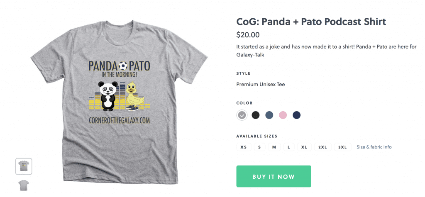Viewport: 425px width, 197px height.
Task: Click the $20.00 price text
Action: (x=248, y=35)
